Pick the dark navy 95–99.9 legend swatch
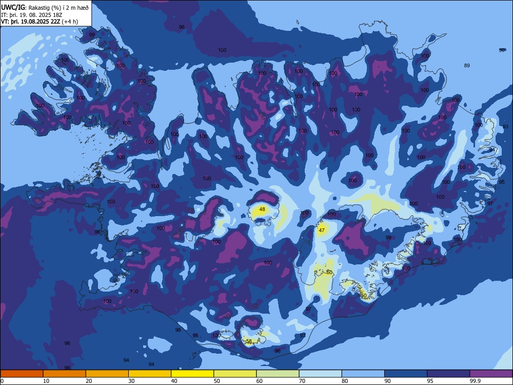The width and height of the screenshot is (513, 385). pos(448,374)
